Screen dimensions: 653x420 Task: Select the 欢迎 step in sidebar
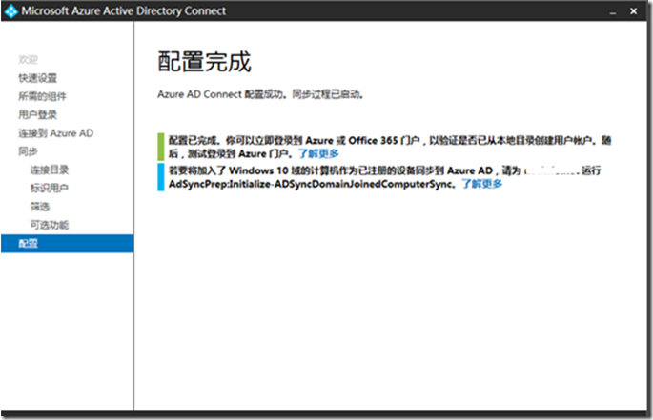(28, 60)
